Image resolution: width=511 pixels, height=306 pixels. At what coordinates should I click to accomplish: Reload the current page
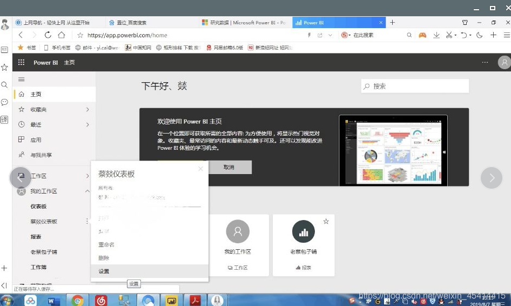[x=48, y=35]
